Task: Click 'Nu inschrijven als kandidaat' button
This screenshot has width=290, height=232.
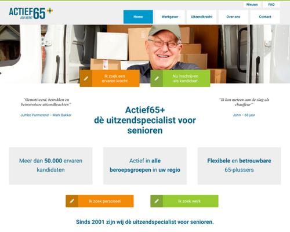Action: 180,78
